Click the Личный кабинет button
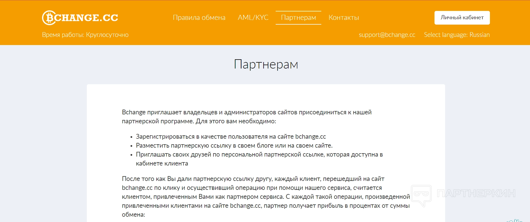530x222 pixels. (462, 18)
